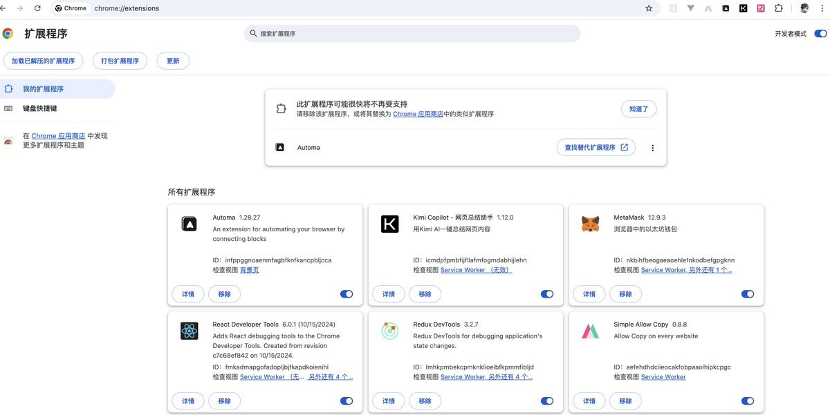830x415 pixels.
Task: Click 移除 for Automa
Action: click(225, 294)
